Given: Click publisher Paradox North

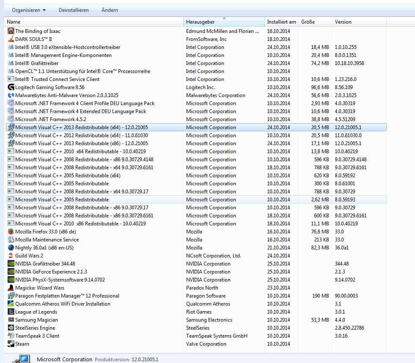Looking at the screenshot, I should point(202,288).
